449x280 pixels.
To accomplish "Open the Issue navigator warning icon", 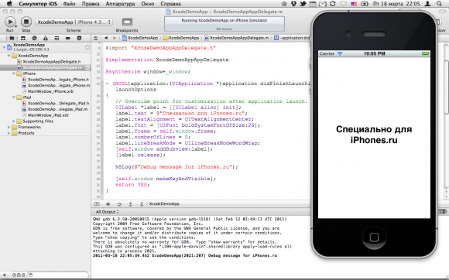I will [46, 38].
